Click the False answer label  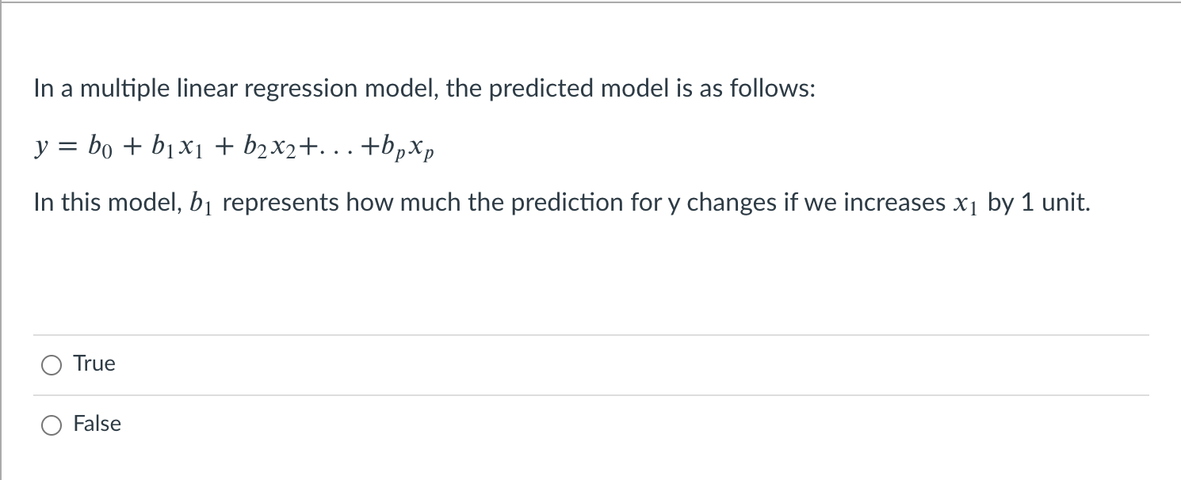pyautogui.click(x=97, y=424)
